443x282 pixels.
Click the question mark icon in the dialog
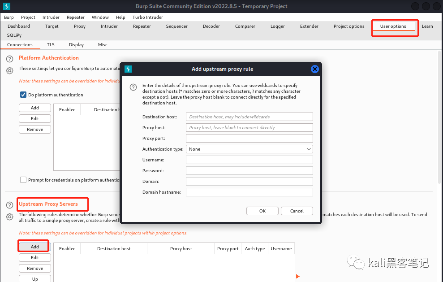point(133,87)
